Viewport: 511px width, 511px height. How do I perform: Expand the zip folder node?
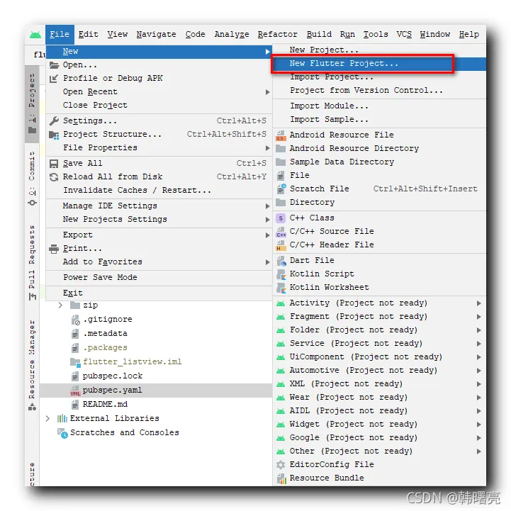(x=60, y=305)
